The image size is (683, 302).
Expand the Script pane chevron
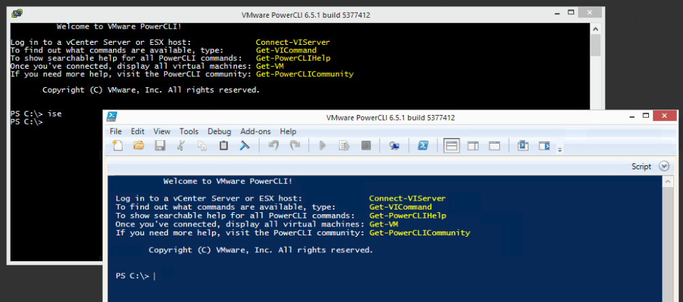point(664,166)
